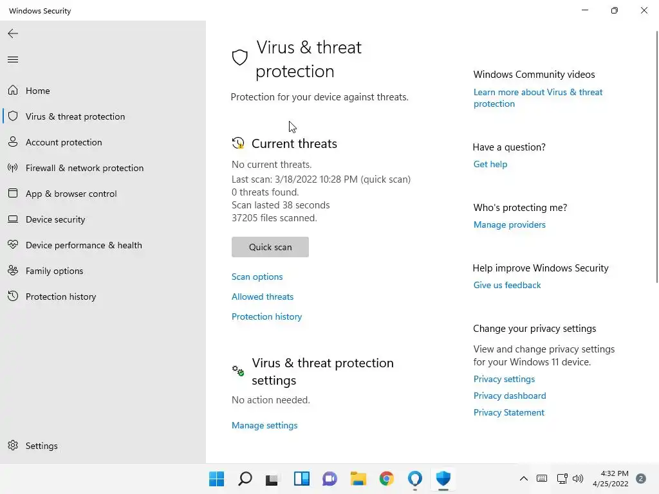Click the Firewall & network protection icon

13,168
